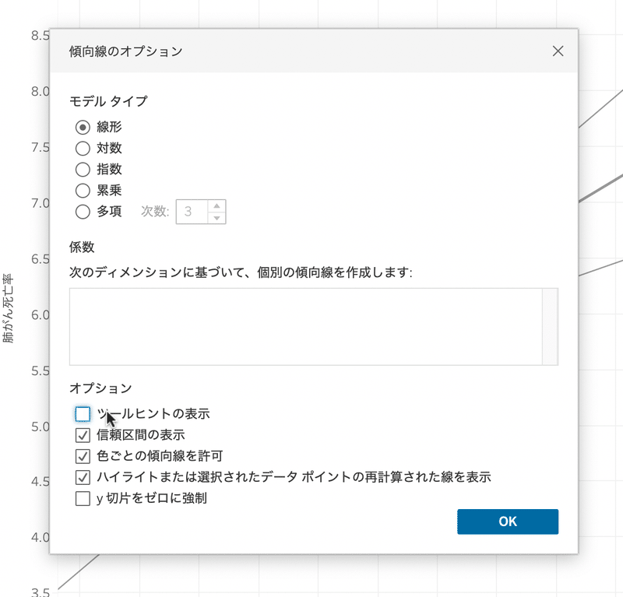Select the 線形 model type
This screenshot has width=623, height=597.
click(83, 128)
